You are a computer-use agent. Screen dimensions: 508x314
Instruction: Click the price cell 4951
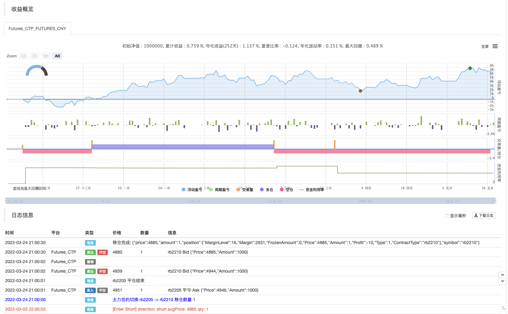coord(117,290)
